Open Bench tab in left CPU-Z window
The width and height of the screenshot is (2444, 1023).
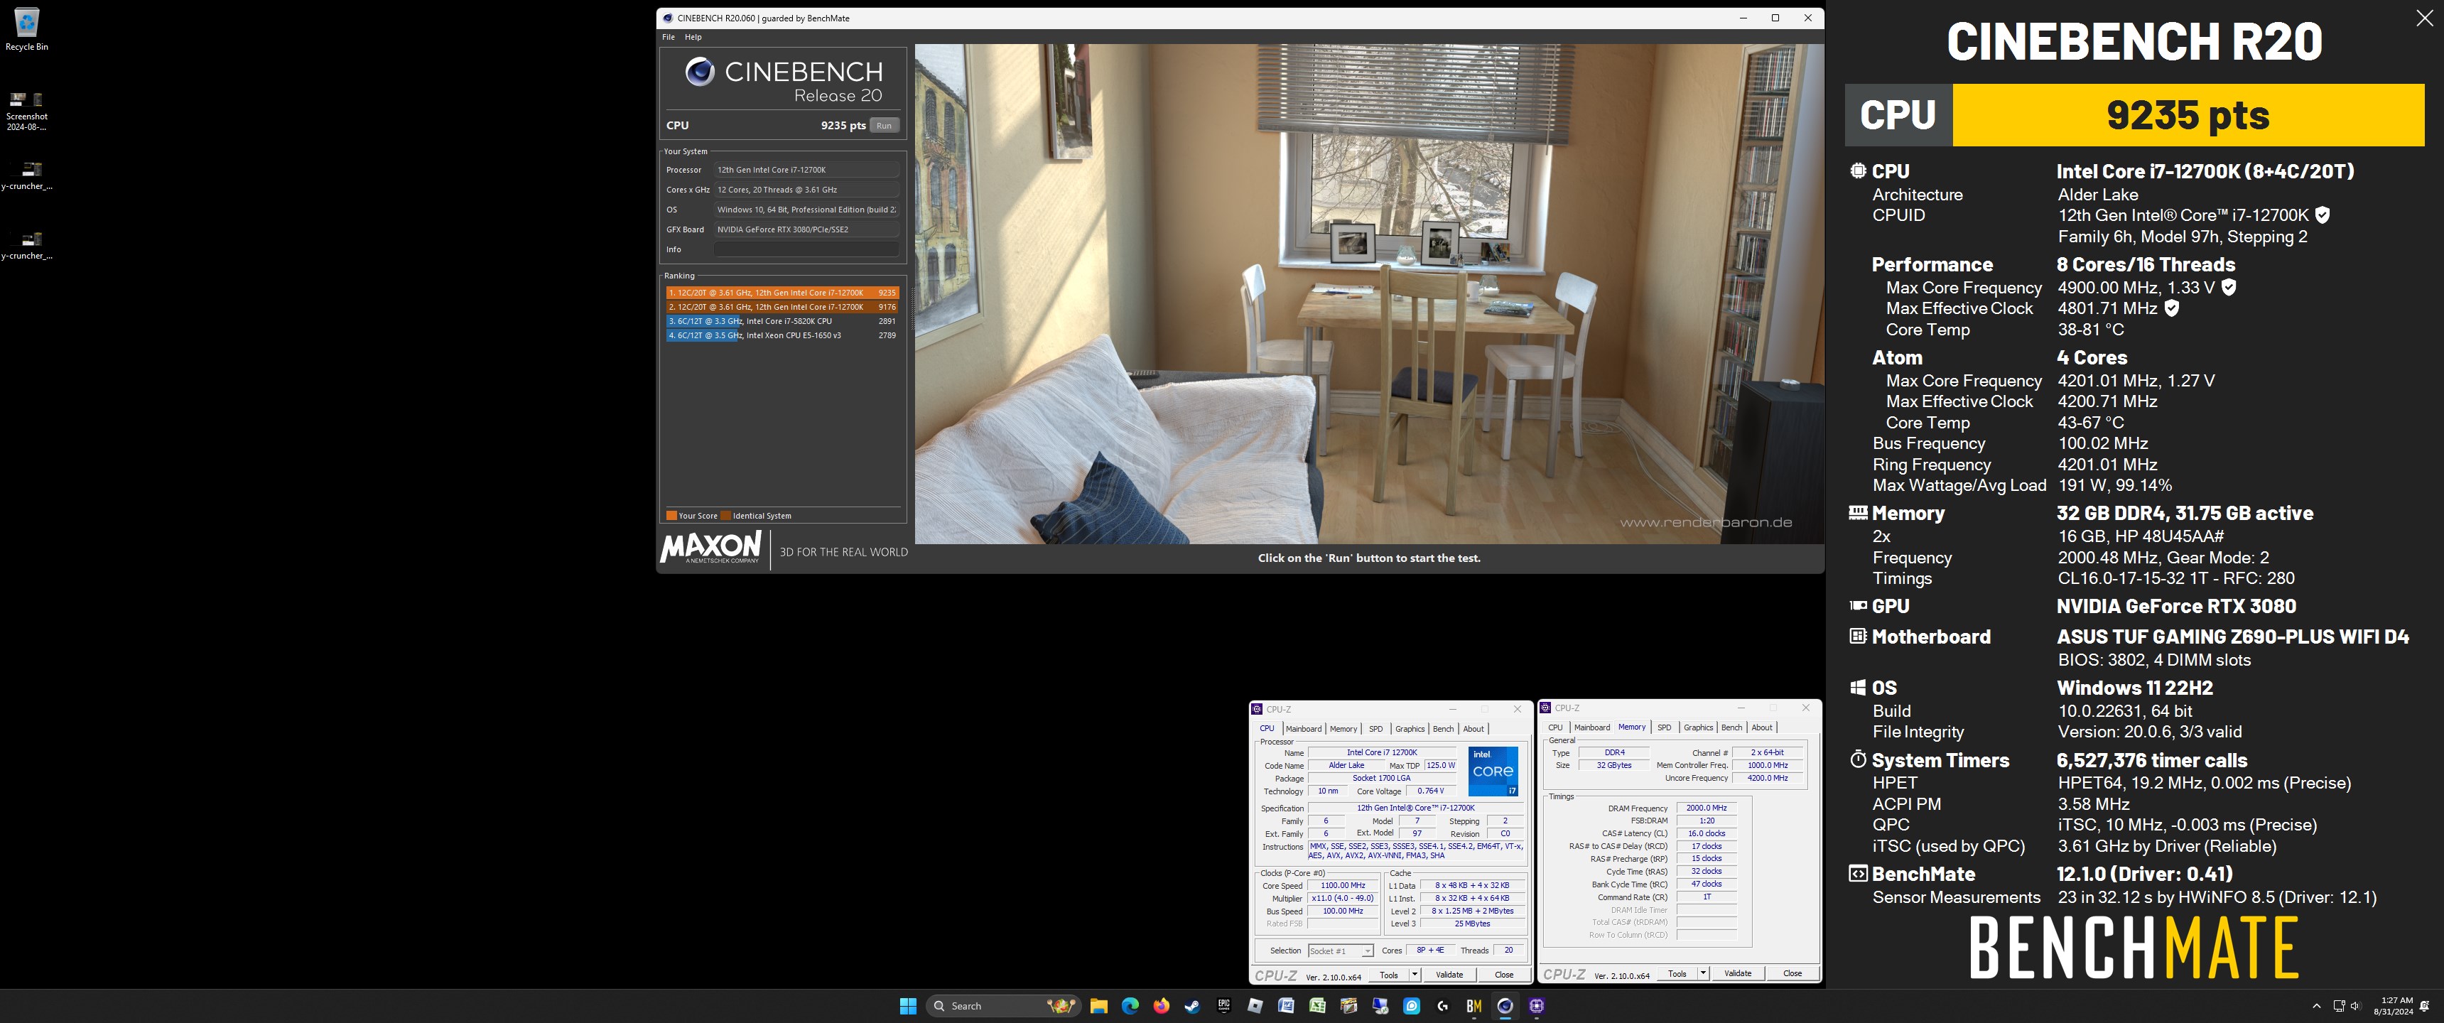1443,729
